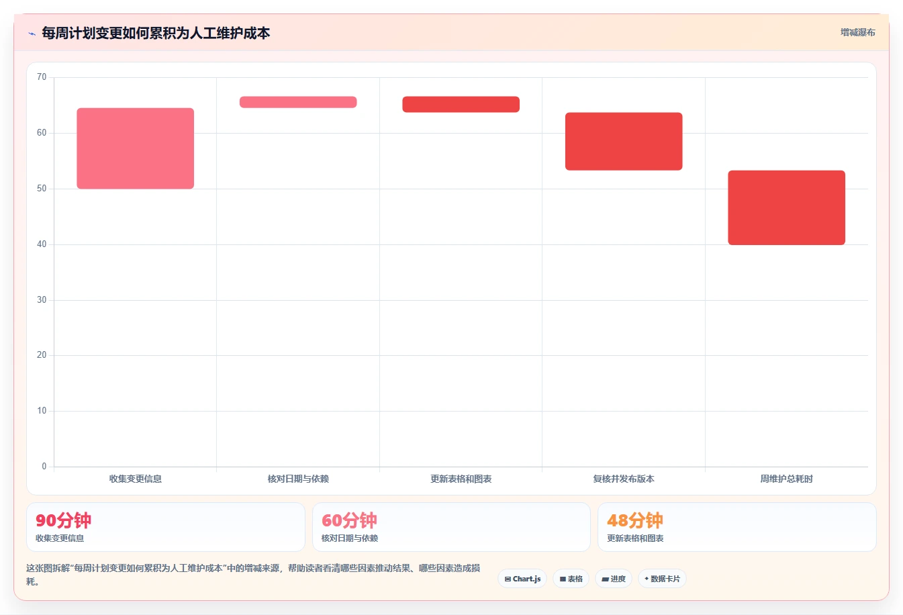Click the chart title 每周计划变更如何累积为人工维护成本
This screenshot has height=615, width=903.
click(156, 33)
